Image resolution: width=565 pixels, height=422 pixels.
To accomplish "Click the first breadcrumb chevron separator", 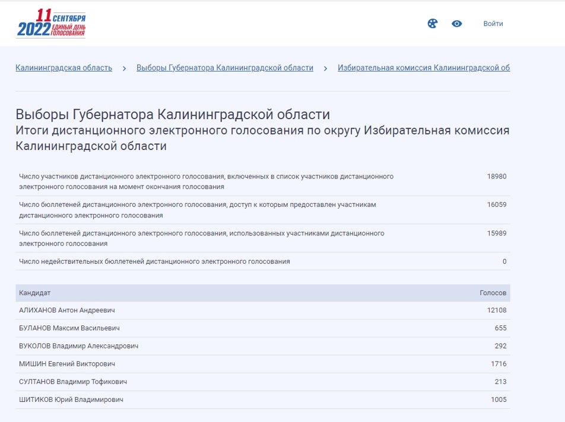I will click(x=124, y=68).
